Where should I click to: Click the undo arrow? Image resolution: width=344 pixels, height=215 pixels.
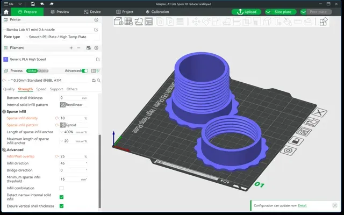[x=42, y=4]
